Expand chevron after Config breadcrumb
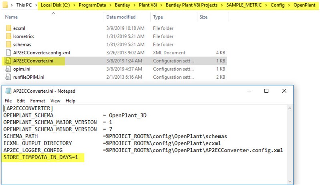This screenshot has height=185, width=320. point(289,5)
